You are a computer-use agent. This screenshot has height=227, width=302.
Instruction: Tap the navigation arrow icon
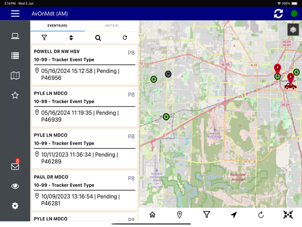(234, 214)
